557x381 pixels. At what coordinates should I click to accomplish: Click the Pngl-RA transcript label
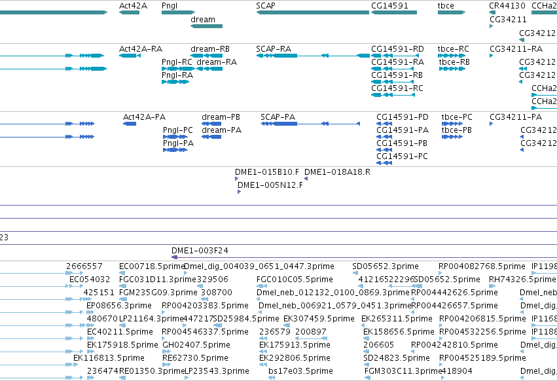pyautogui.click(x=177, y=75)
